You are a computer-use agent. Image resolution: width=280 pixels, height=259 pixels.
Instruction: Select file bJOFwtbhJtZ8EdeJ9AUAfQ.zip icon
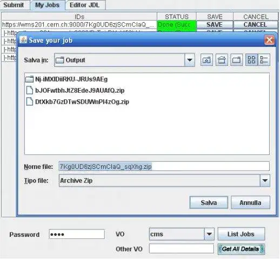[30, 90]
